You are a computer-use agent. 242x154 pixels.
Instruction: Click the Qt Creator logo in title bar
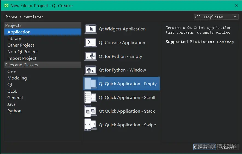(x=6, y=6)
